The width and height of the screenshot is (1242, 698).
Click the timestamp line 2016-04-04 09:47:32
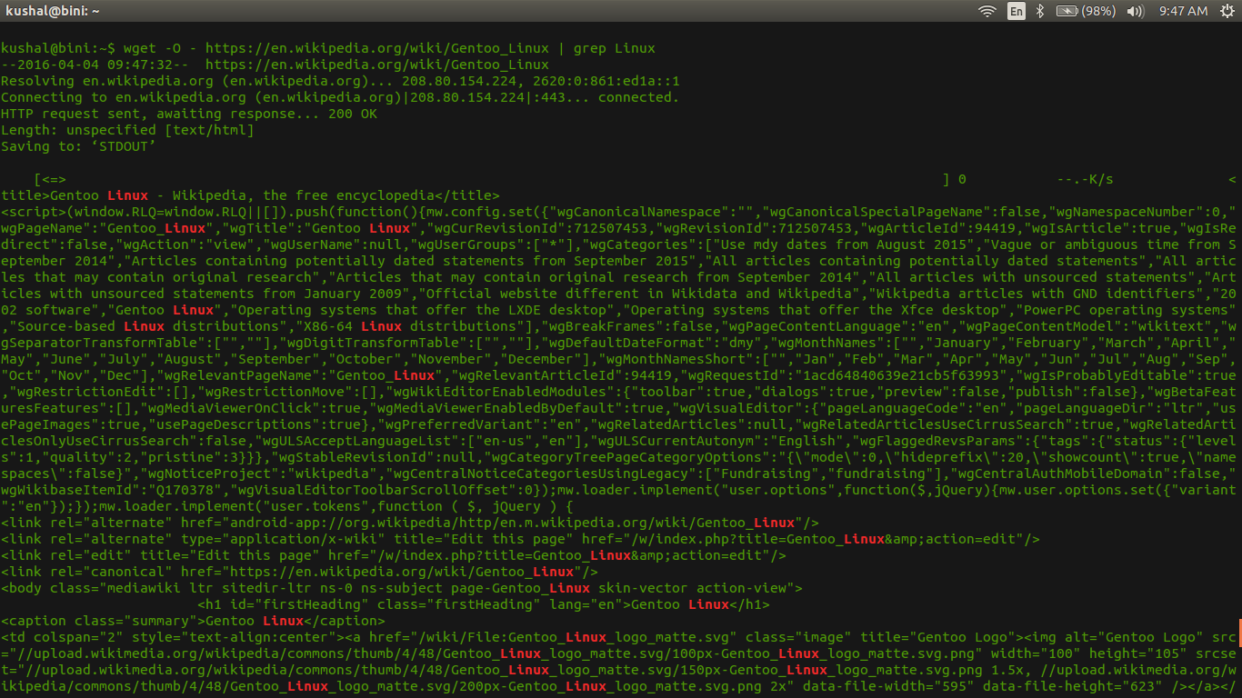coord(275,65)
